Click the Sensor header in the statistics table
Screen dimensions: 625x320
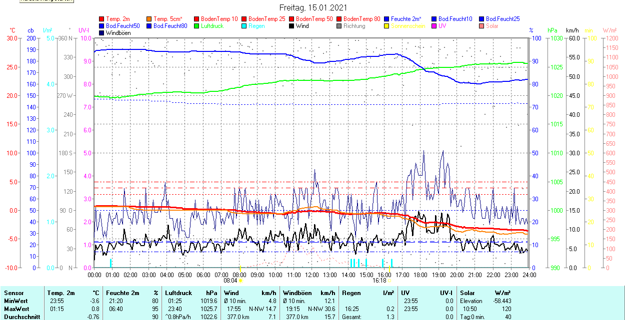[x=13, y=293]
